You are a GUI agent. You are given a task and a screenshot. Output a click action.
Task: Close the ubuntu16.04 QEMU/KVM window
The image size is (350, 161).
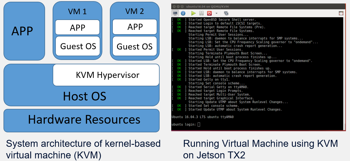174,6
